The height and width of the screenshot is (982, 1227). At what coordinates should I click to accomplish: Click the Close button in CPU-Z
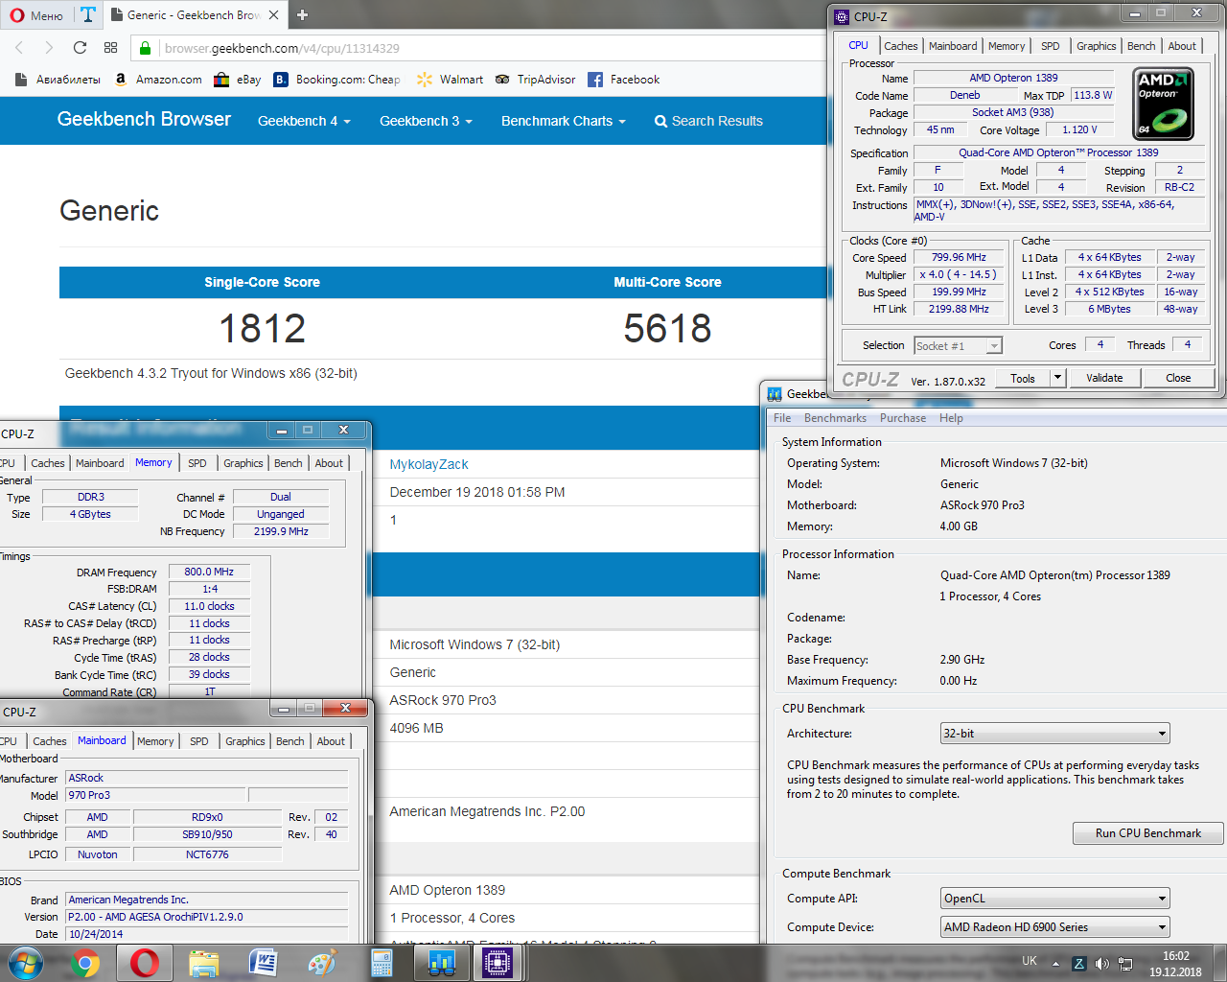[1178, 378]
